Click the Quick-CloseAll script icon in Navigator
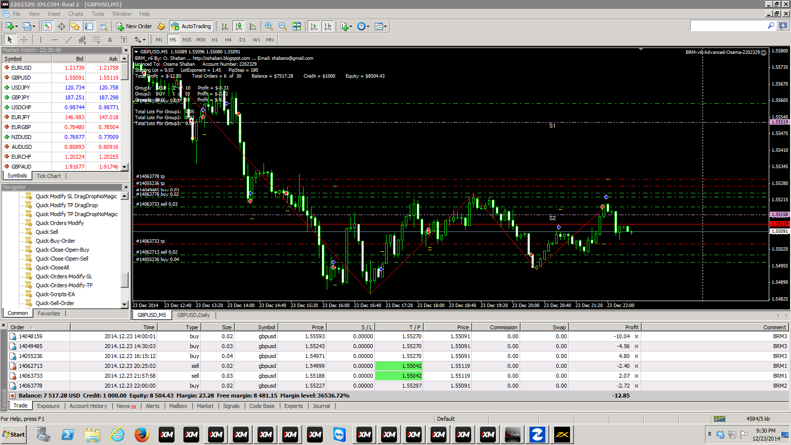This screenshot has width=791, height=445. click(x=29, y=267)
